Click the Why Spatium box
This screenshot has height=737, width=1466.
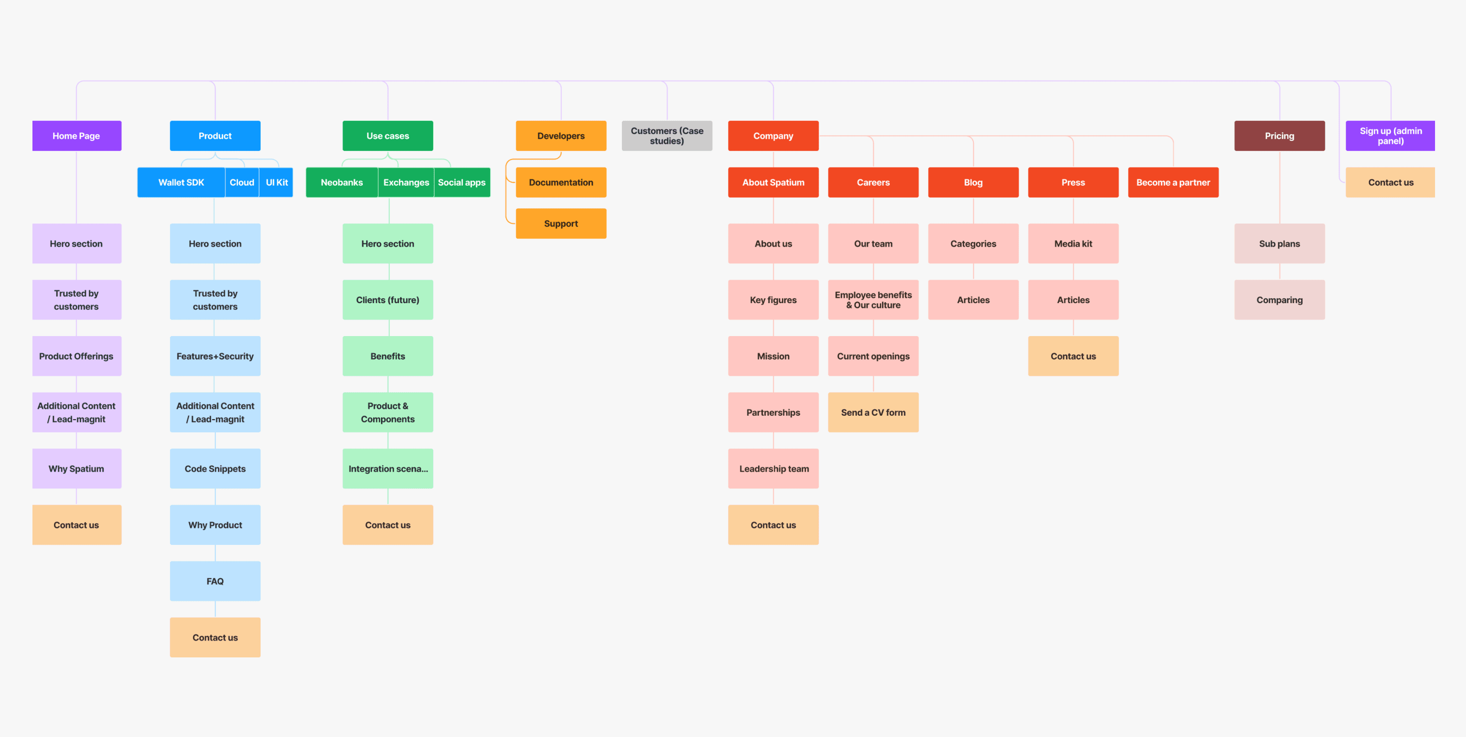tap(77, 469)
